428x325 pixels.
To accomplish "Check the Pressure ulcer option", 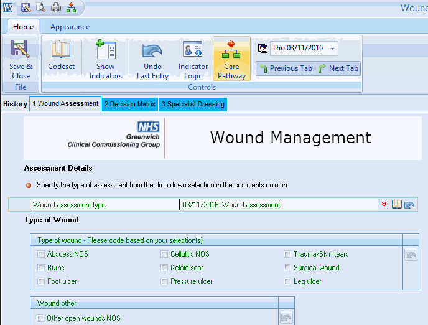I will (x=164, y=281).
